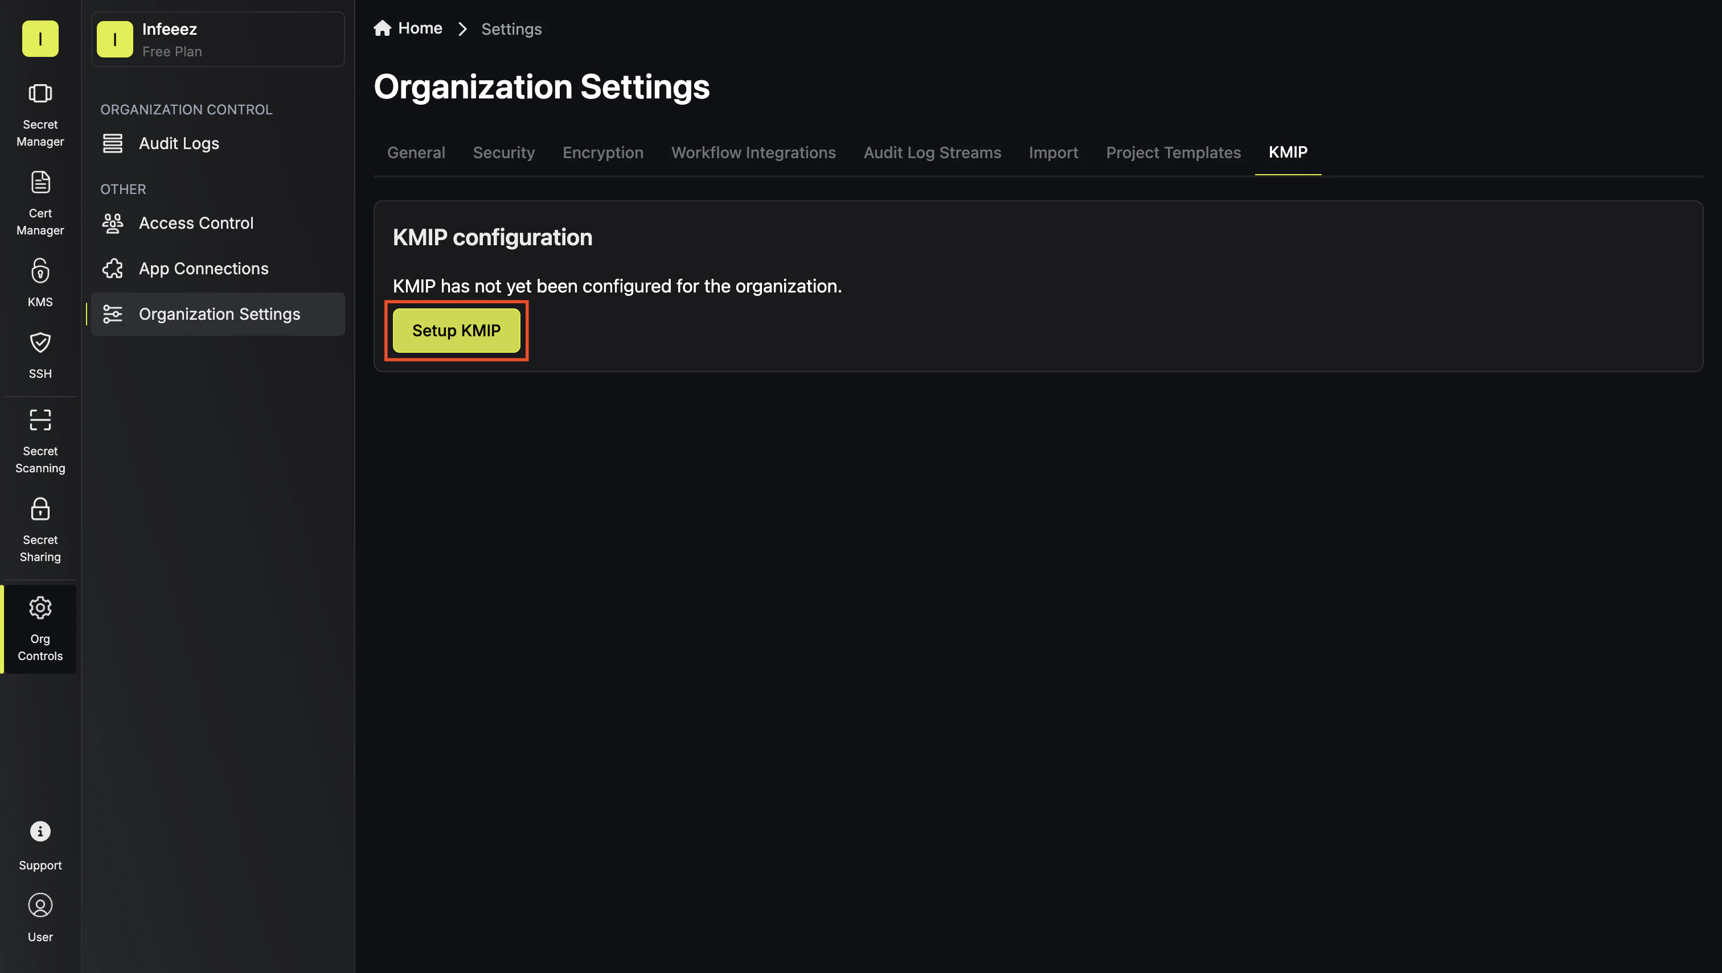Switch to the General tab
This screenshot has width=1722, height=973.
coord(416,152)
